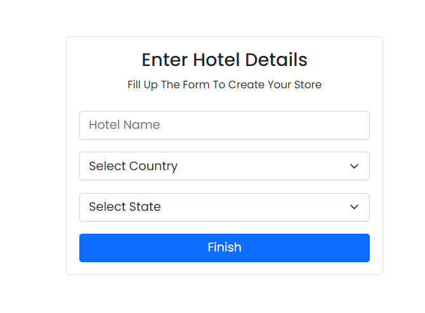The image size is (425, 313).
Task: Click the chevron arrow in Country dropdown
Action: pyautogui.click(x=355, y=166)
